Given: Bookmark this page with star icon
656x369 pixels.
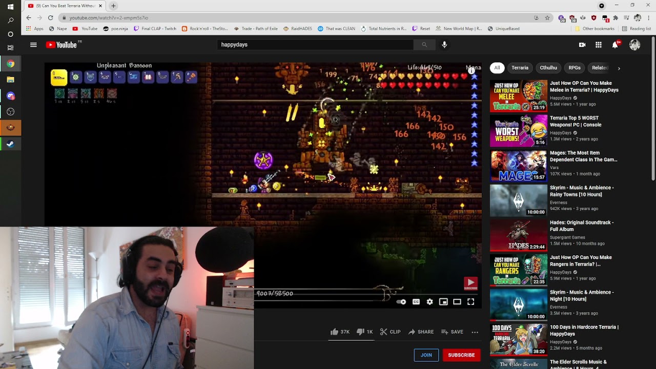Looking at the screenshot, I should (547, 17).
